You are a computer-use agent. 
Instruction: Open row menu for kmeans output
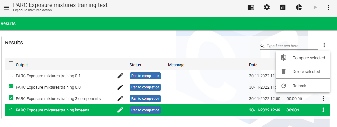[x=323, y=110]
